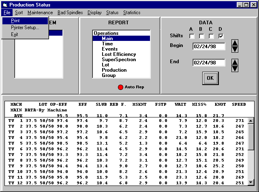Click the KNOT column header

220,105
